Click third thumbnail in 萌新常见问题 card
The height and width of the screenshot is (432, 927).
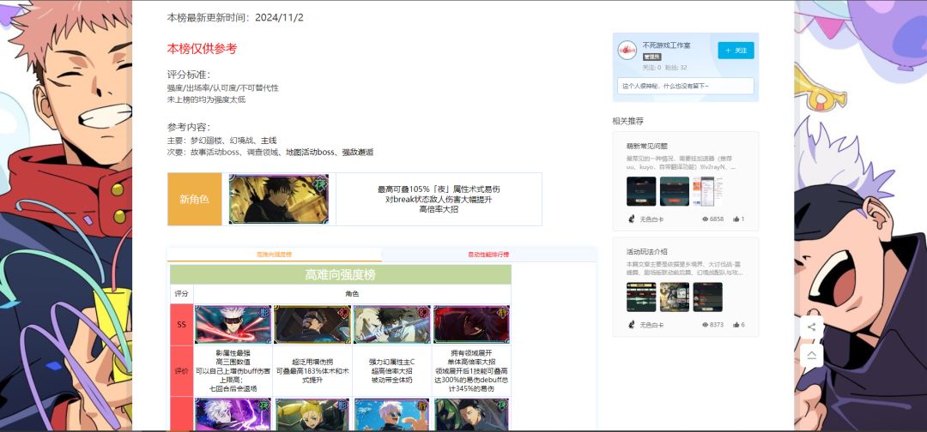pyautogui.click(x=707, y=191)
